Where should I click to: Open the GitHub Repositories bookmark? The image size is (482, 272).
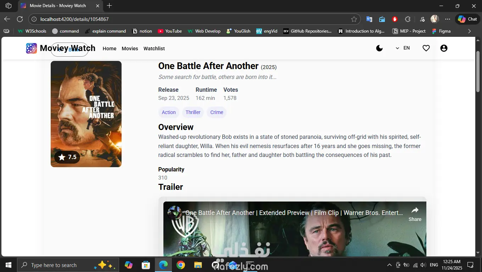(x=307, y=31)
